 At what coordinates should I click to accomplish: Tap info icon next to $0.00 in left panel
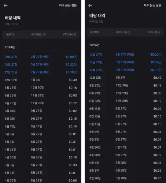click(75, 57)
